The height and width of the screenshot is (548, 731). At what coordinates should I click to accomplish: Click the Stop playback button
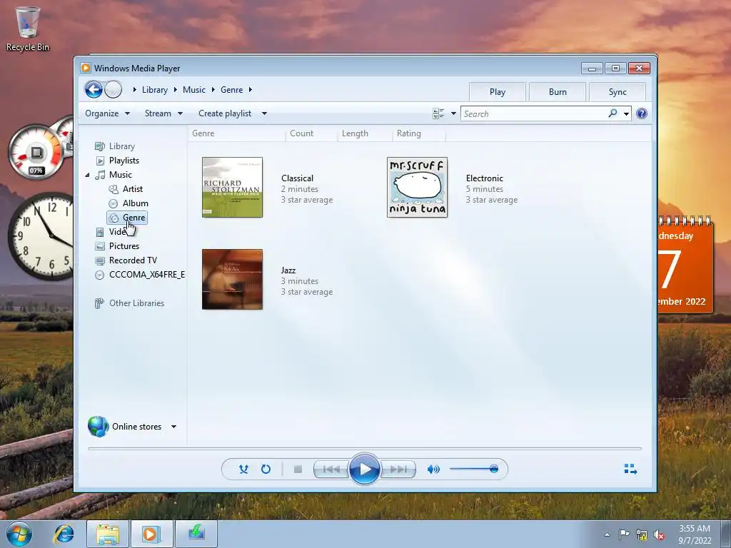pyautogui.click(x=298, y=470)
